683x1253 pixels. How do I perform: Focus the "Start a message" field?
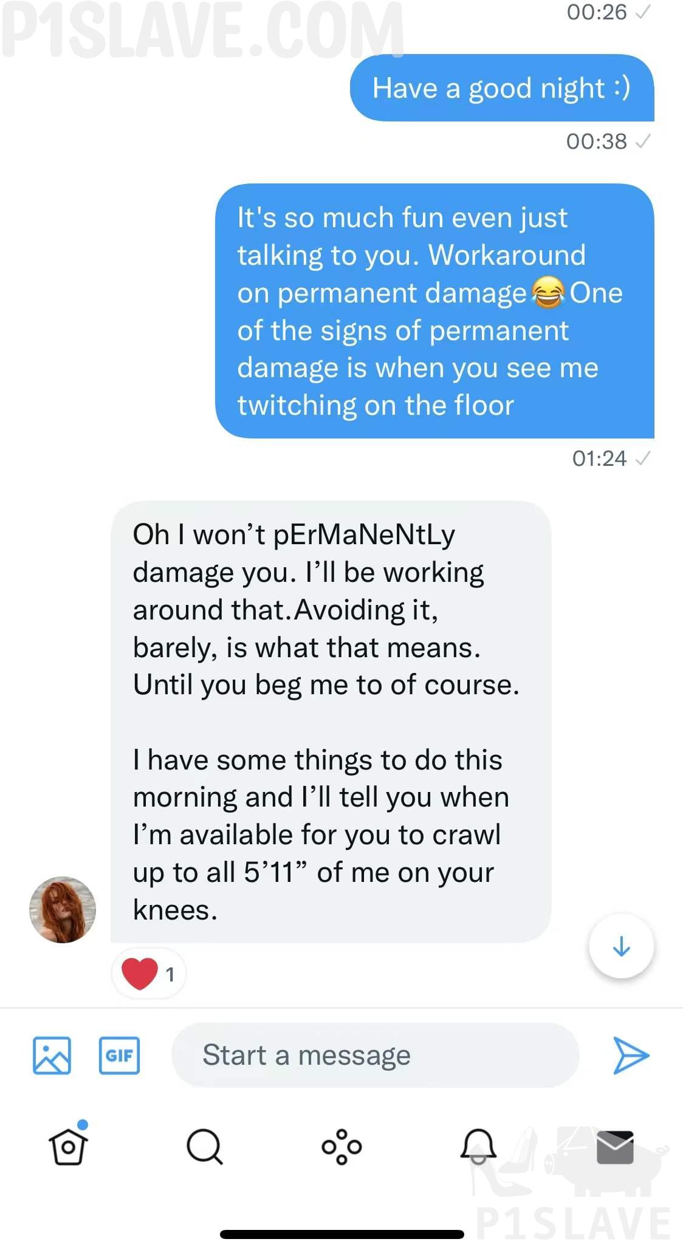click(x=375, y=1055)
